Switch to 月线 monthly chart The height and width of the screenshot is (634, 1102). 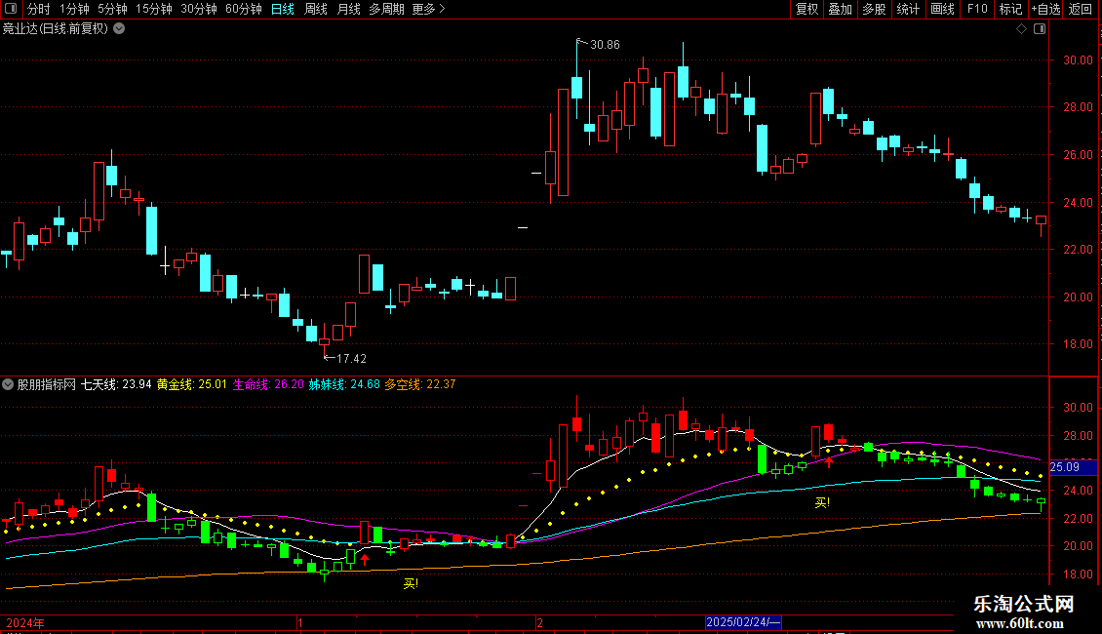348,9
